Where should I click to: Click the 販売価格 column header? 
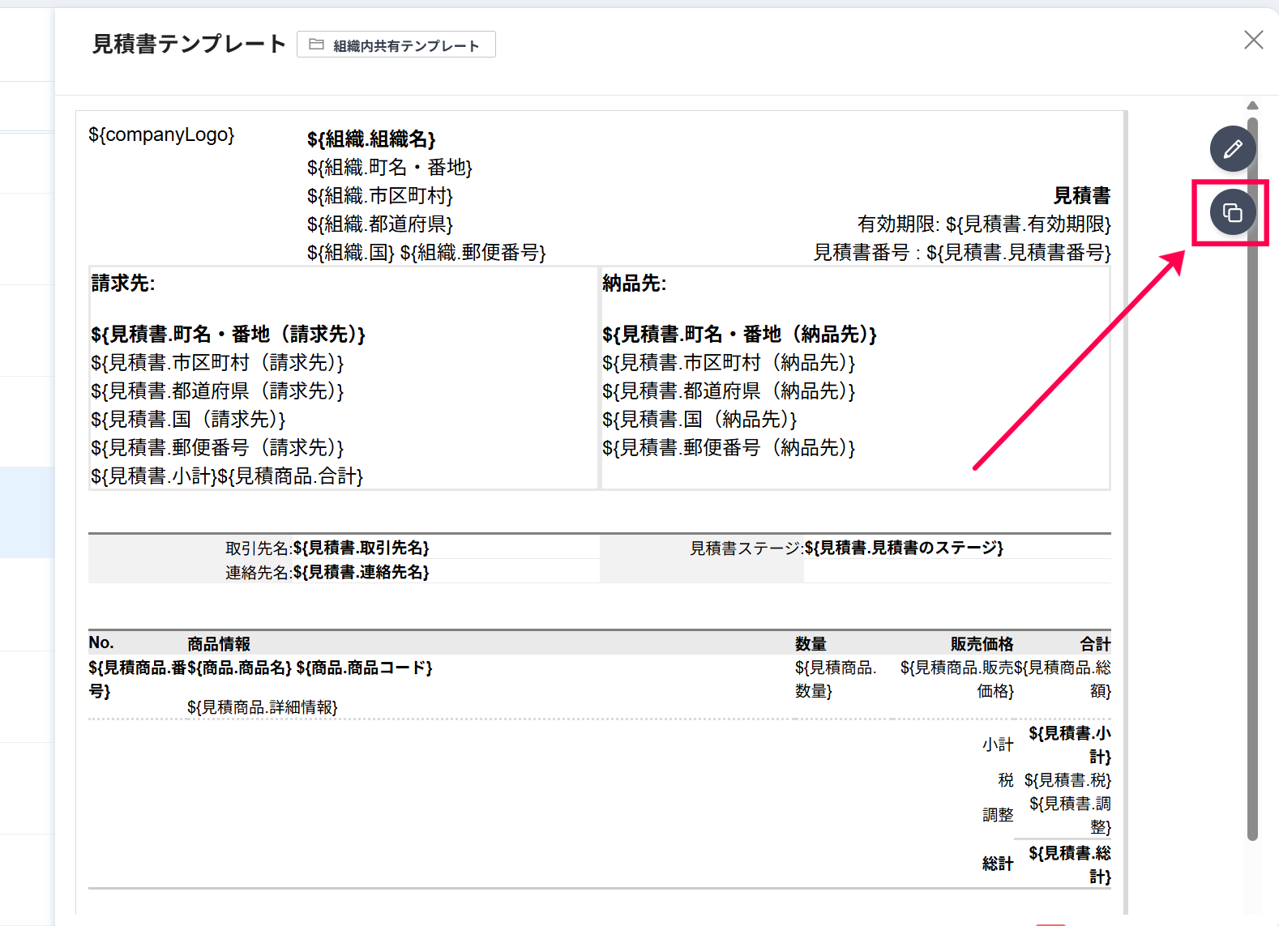pos(982,644)
